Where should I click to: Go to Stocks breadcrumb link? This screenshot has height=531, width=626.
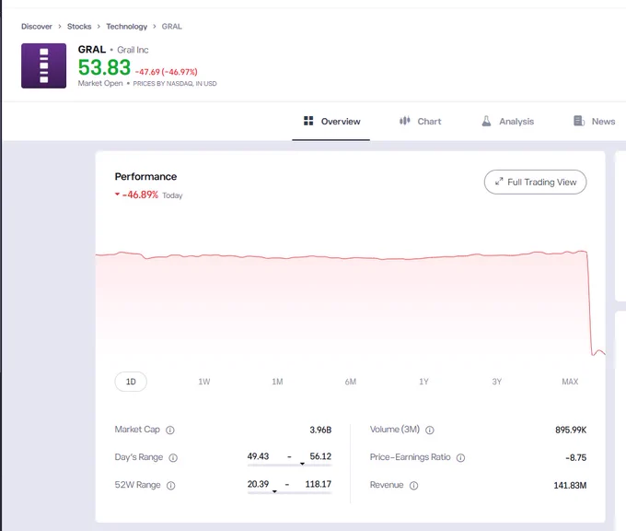(x=79, y=27)
